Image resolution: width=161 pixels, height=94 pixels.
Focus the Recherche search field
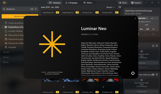[x=20, y=9]
